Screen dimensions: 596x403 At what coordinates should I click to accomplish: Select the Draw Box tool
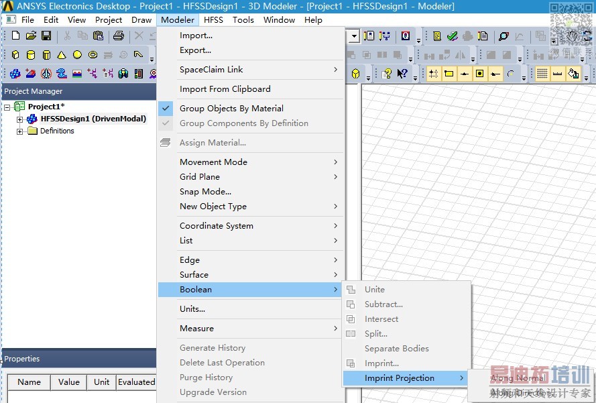15,55
